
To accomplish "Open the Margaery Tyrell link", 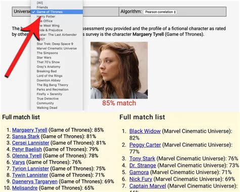I will pyautogui.click(x=30, y=130).
